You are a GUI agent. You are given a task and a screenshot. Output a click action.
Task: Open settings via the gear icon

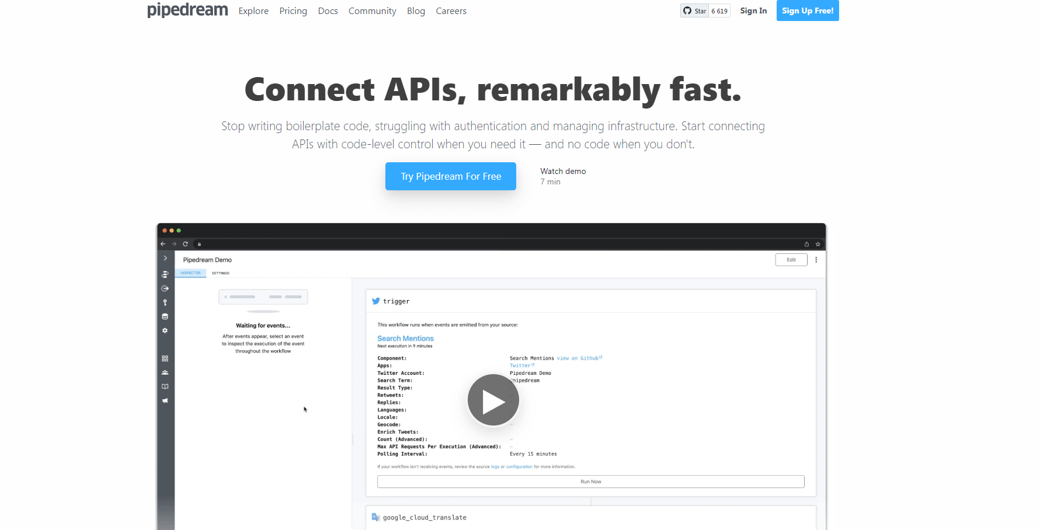pyautogui.click(x=165, y=330)
